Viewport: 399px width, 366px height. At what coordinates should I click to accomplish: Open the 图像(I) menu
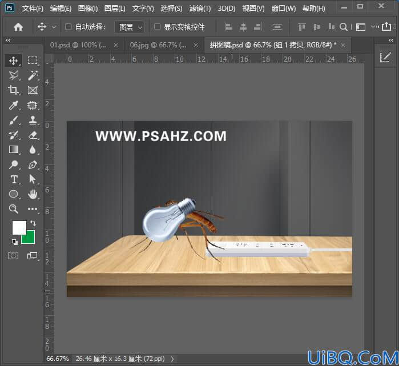tap(88, 9)
